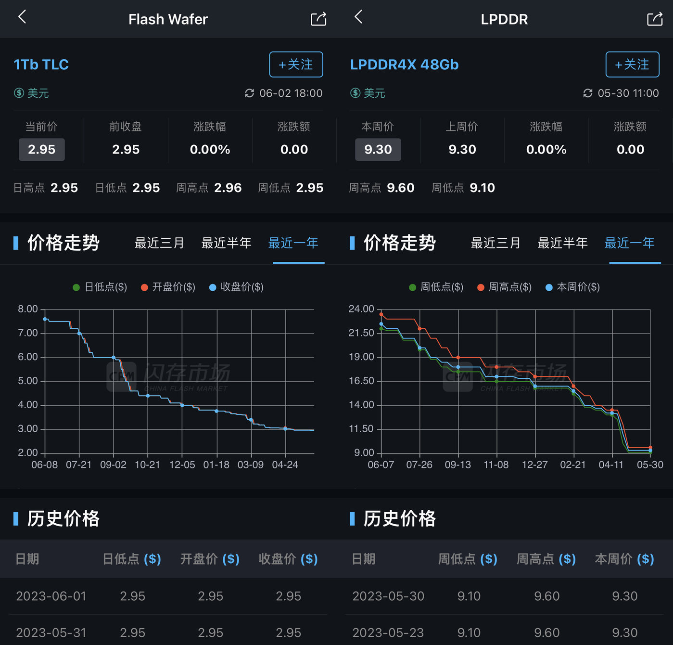Follow 1Tb TLC with +关注 button
This screenshot has height=645, width=673.
(x=296, y=64)
